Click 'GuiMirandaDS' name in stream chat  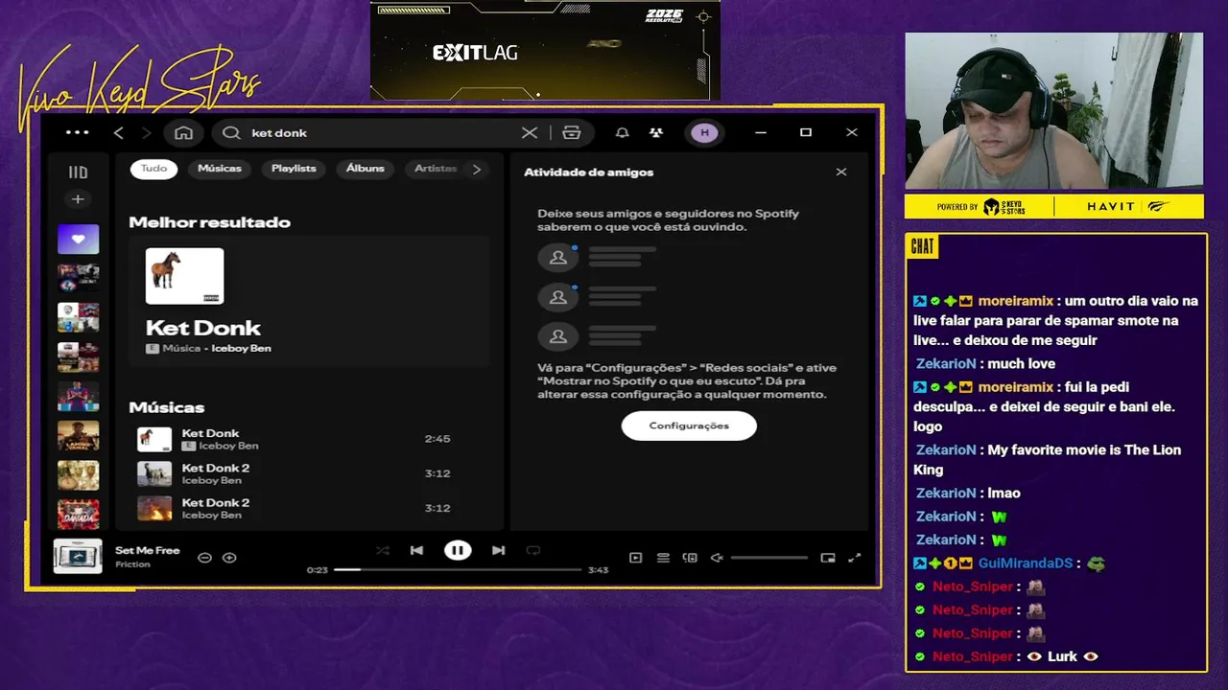click(1026, 563)
